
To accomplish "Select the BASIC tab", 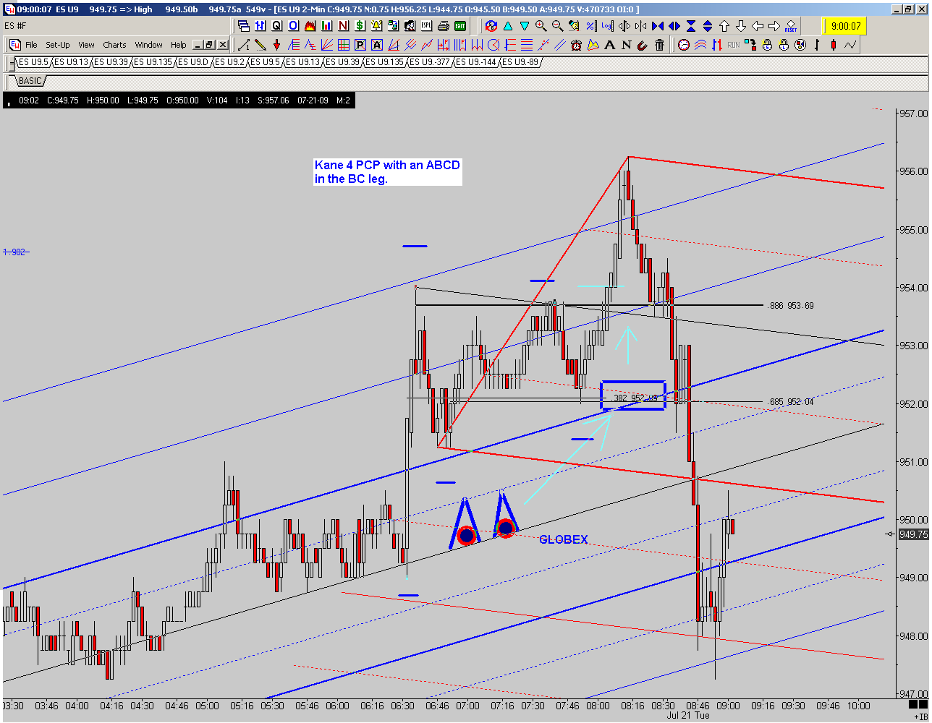I will [30, 81].
